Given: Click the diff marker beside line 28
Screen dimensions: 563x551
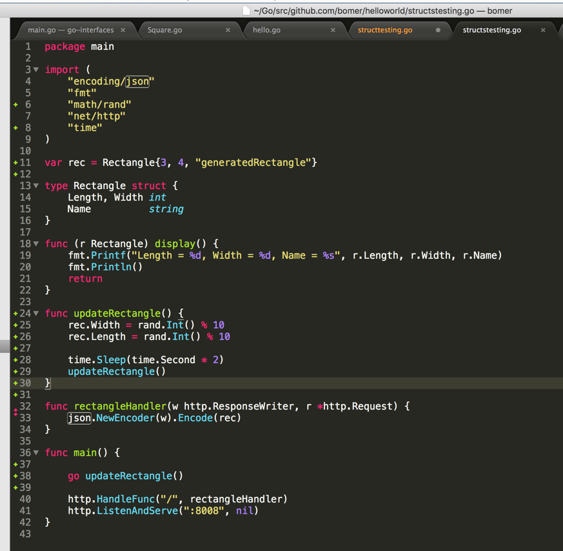Looking at the screenshot, I should [x=15, y=360].
